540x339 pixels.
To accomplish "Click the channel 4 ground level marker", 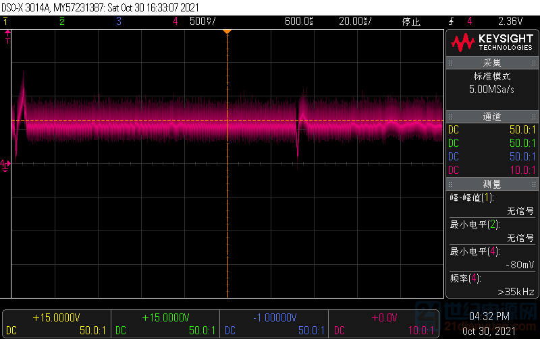I will point(5,165).
